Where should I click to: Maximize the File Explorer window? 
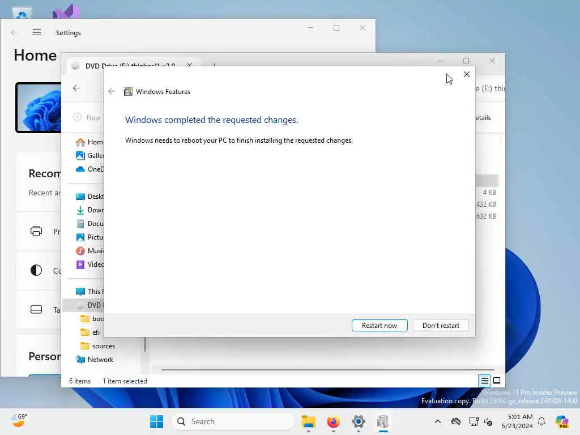[x=466, y=61]
